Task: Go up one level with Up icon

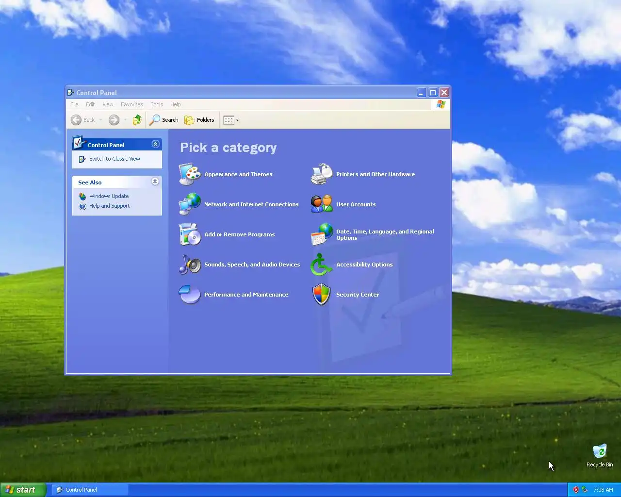Action: click(137, 120)
